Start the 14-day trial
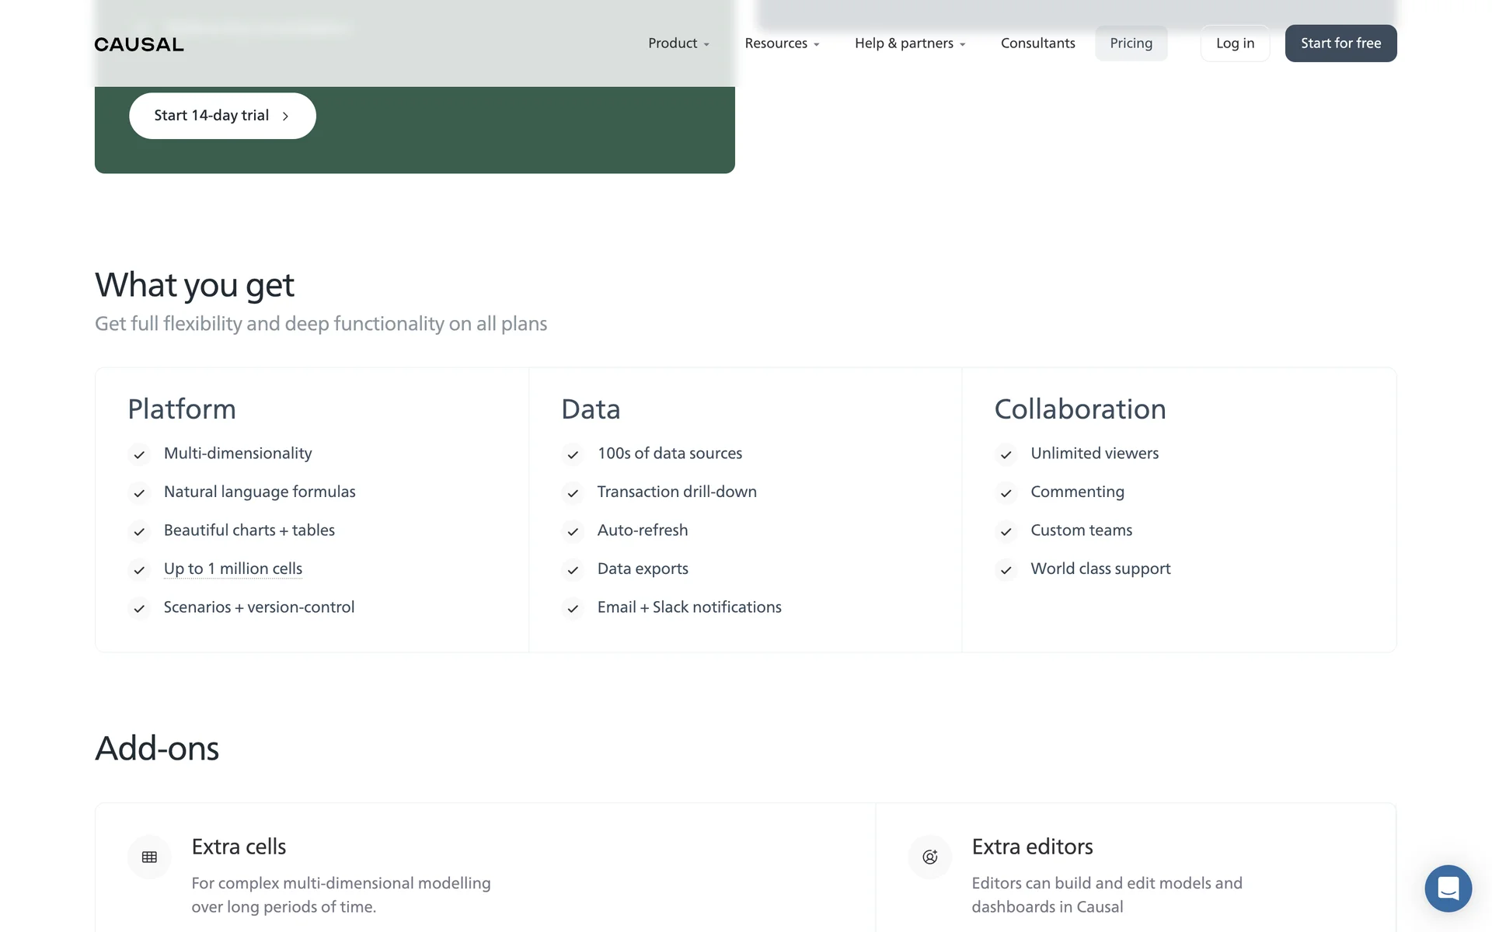The height and width of the screenshot is (932, 1492). click(x=222, y=116)
